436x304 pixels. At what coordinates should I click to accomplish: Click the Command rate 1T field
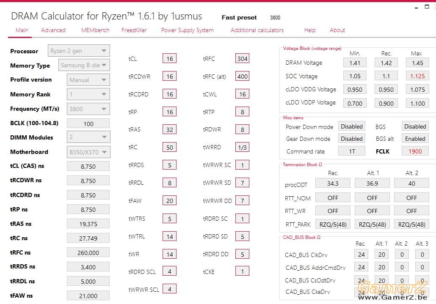352,151
